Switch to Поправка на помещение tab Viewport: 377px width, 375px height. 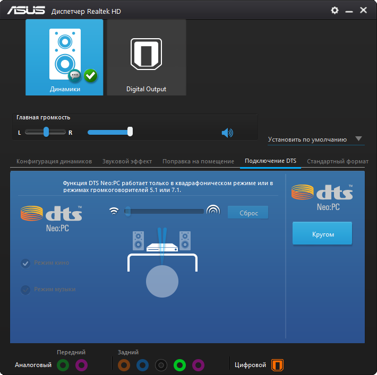[198, 161]
